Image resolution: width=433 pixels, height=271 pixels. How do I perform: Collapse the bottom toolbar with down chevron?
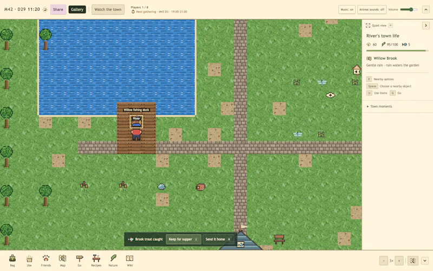pyautogui.click(x=425, y=261)
